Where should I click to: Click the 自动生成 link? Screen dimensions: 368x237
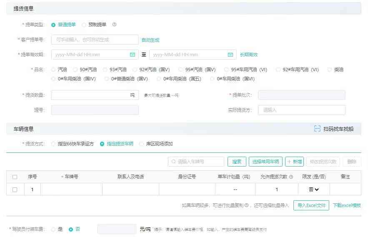[x=150, y=40]
